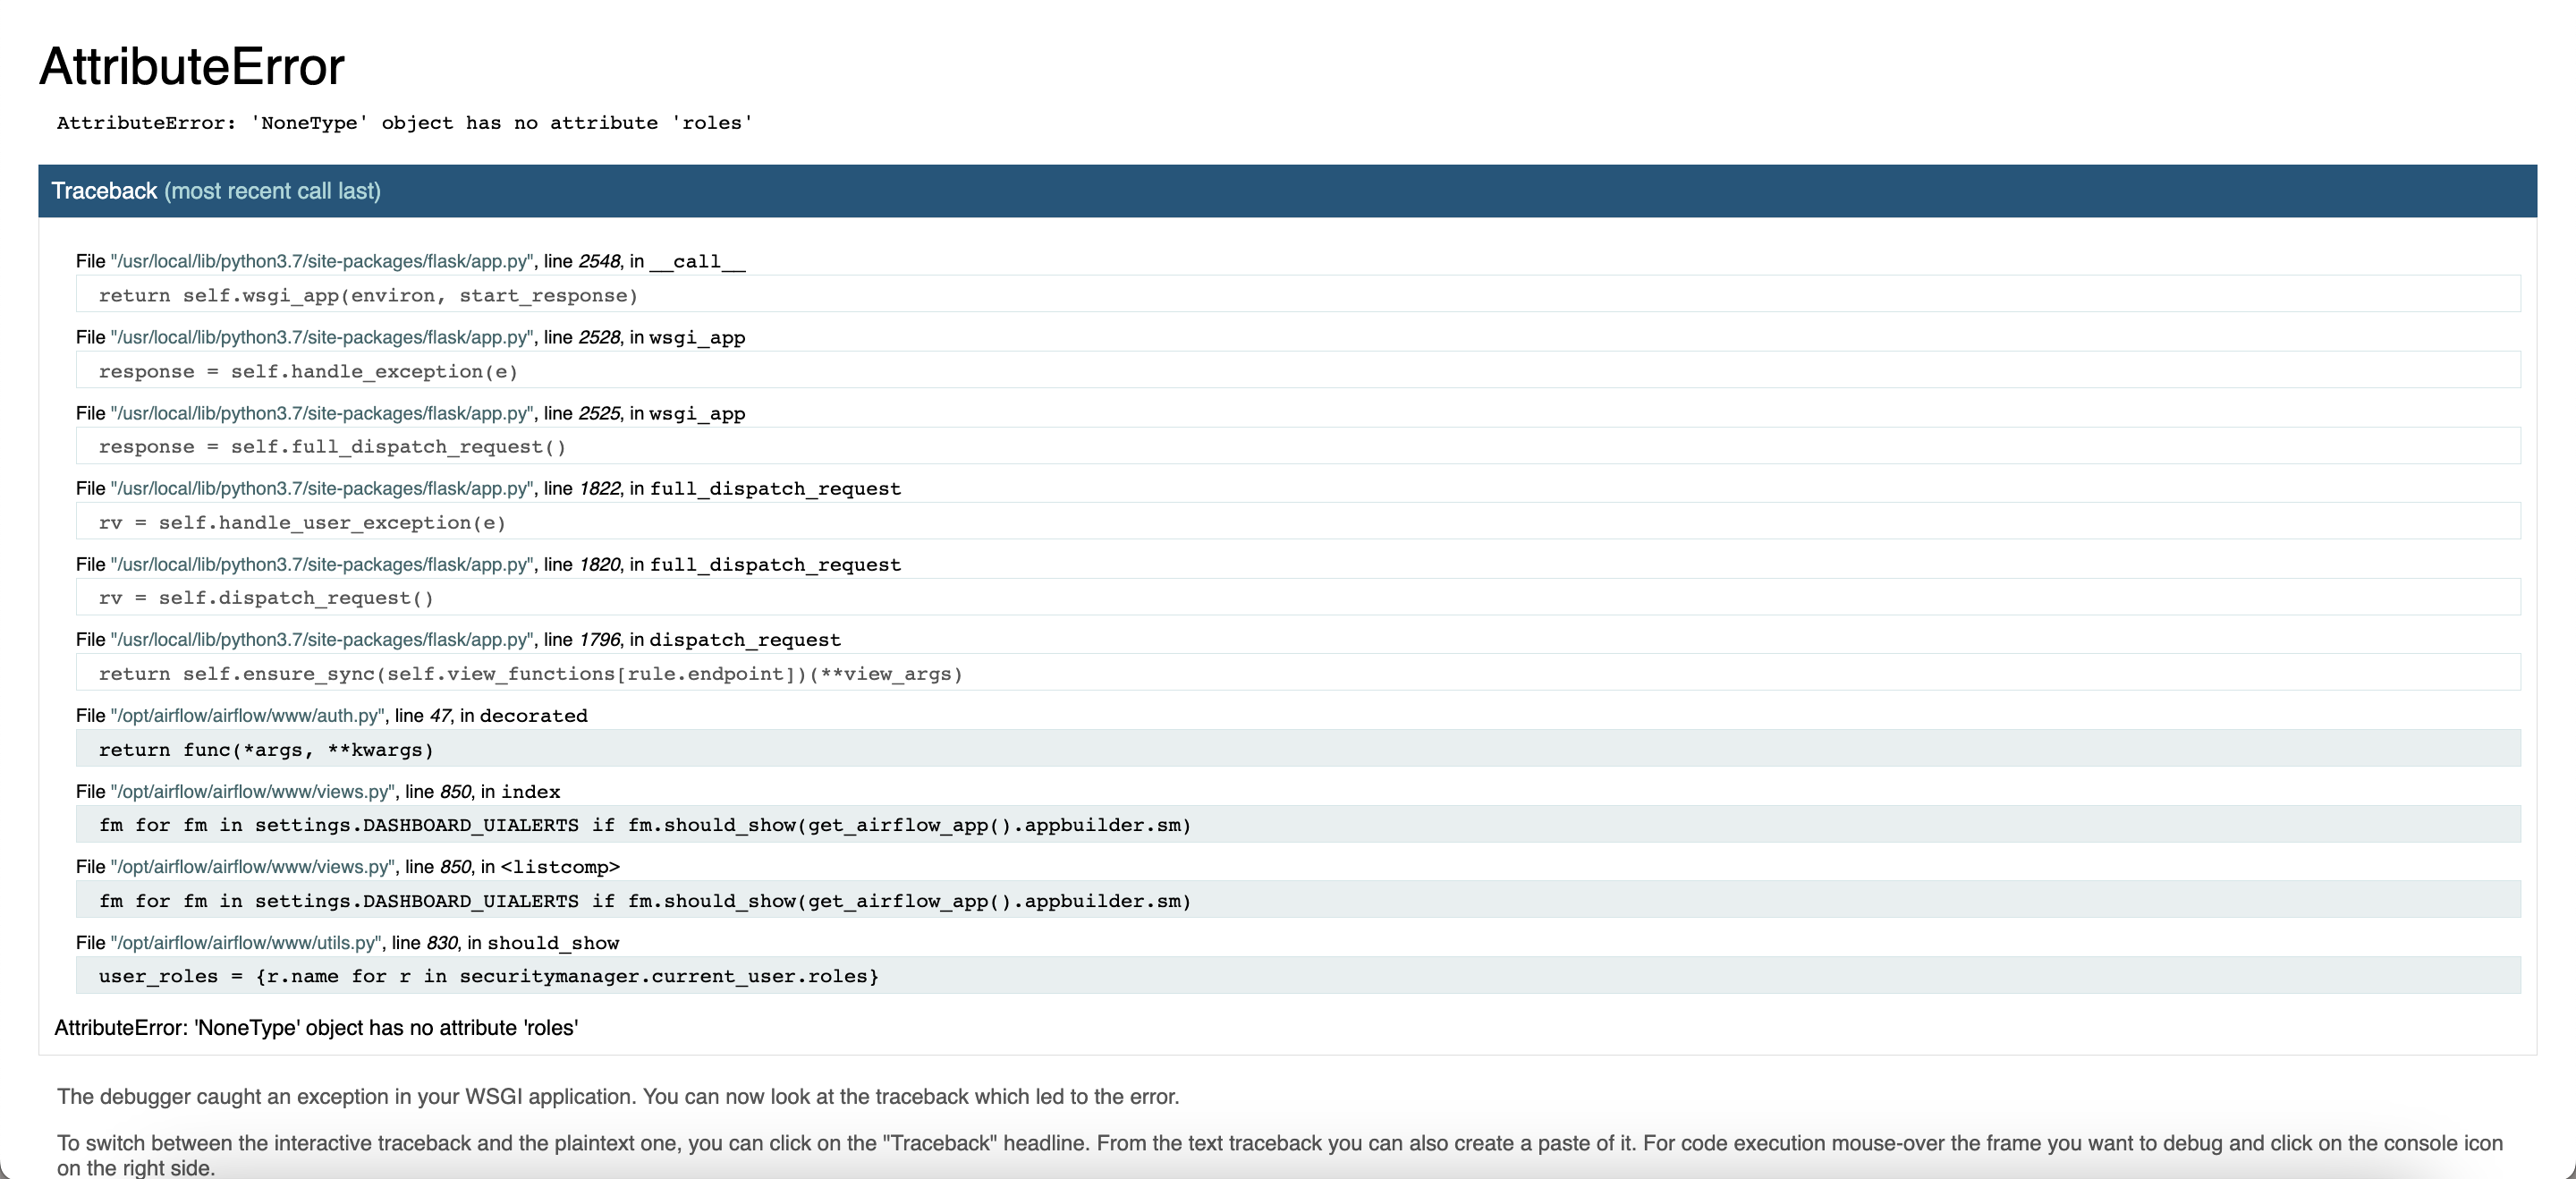Open the utils.py link in should_show frame

point(245,941)
